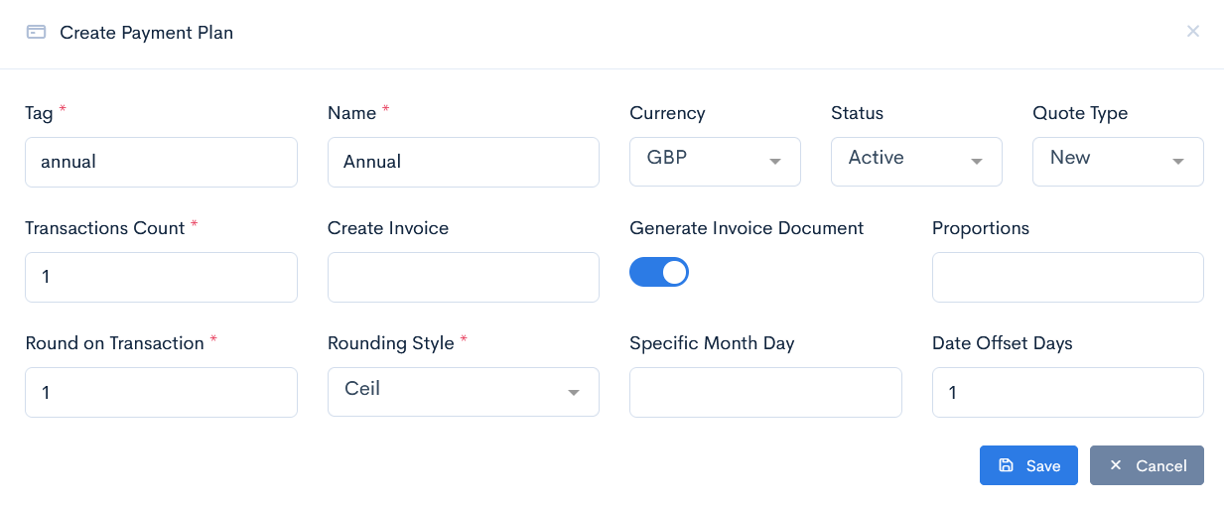Open the Quote Type dropdown
The image size is (1224, 508).
tap(1118, 162)
